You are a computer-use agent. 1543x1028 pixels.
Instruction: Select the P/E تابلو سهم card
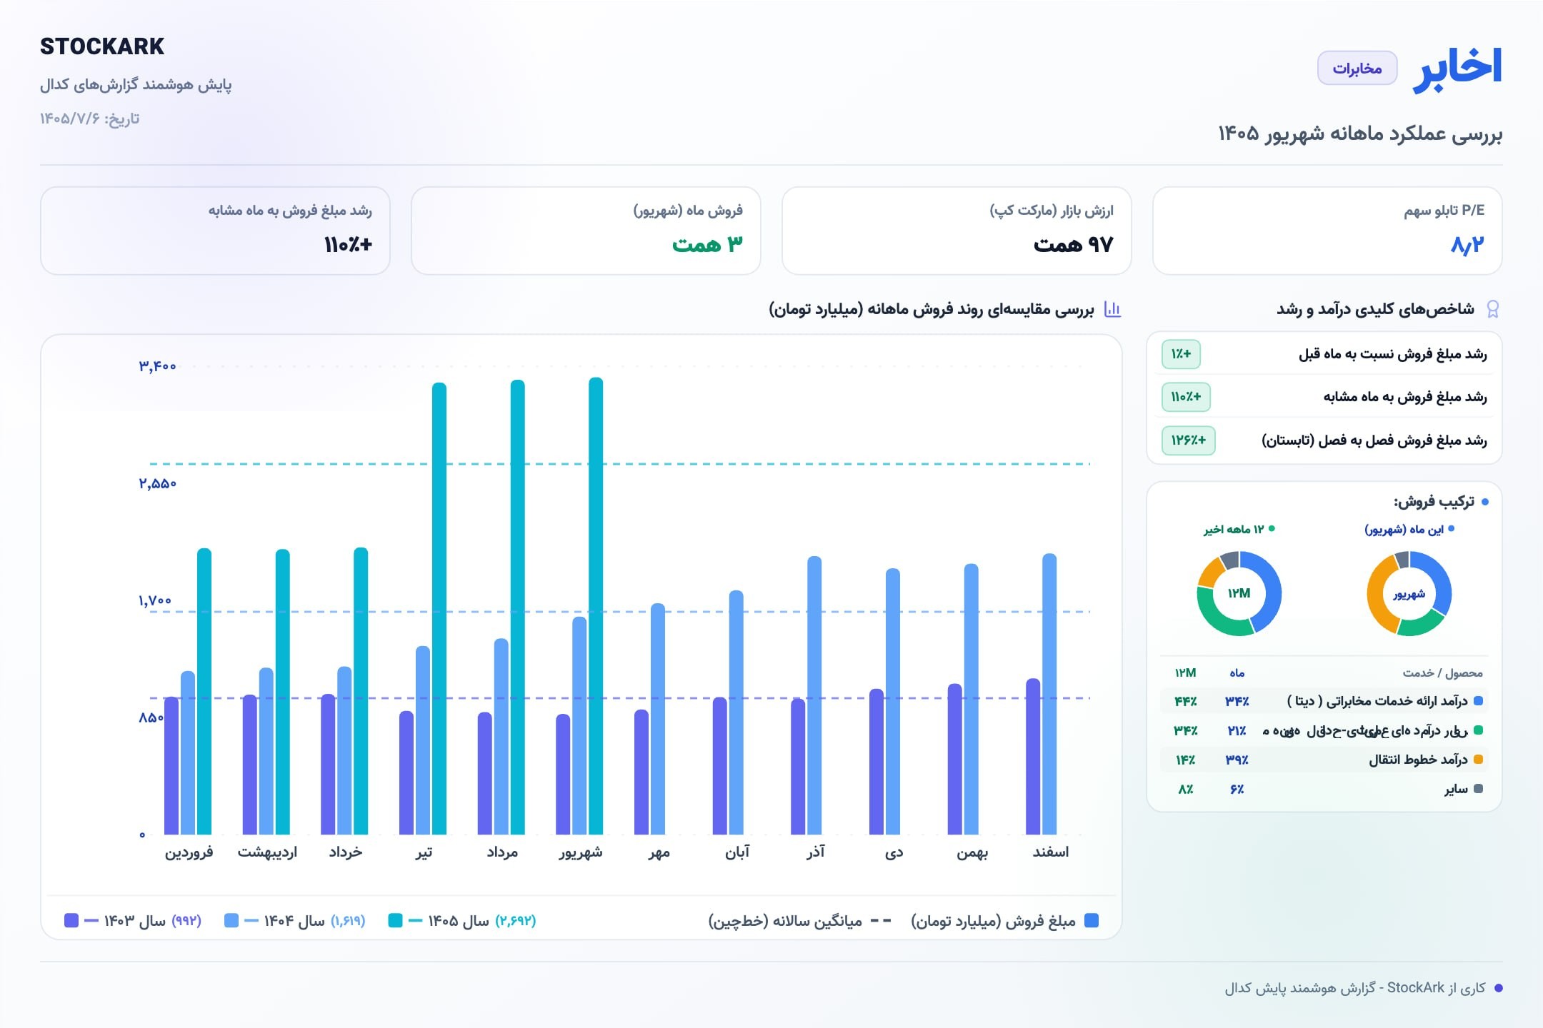pyautogui.click(x=1327, y=231)
